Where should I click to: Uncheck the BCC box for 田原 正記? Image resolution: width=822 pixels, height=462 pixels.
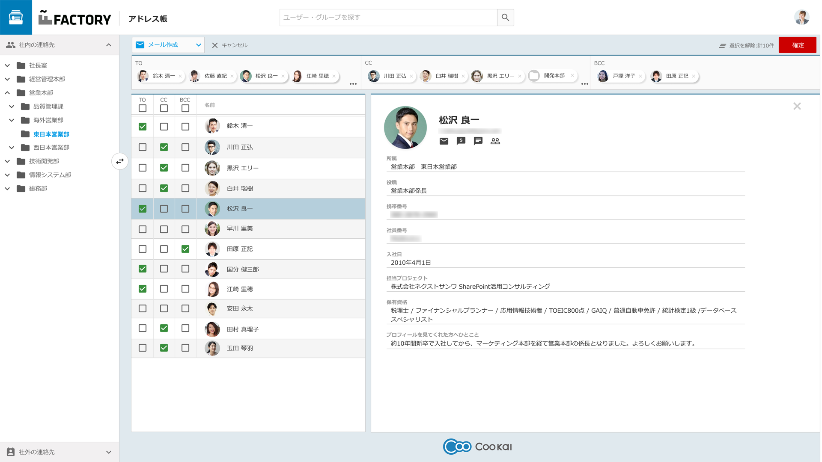pos(185,249)
